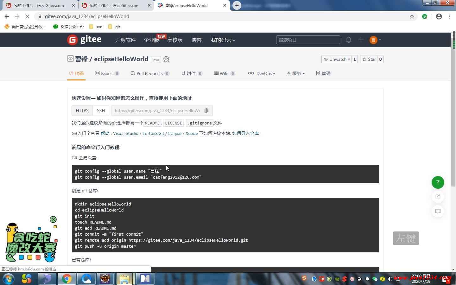Switch to the second 我的工作台 Gitee tab

114,5
